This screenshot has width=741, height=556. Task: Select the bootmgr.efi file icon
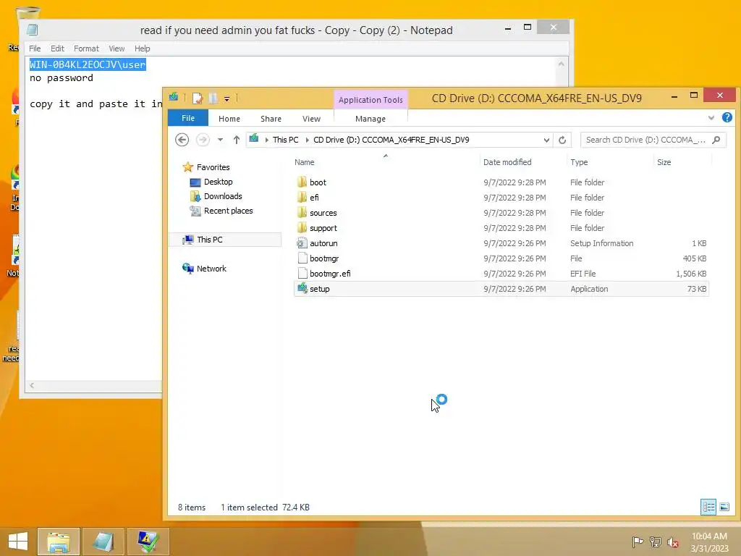[x=302, y=273]
